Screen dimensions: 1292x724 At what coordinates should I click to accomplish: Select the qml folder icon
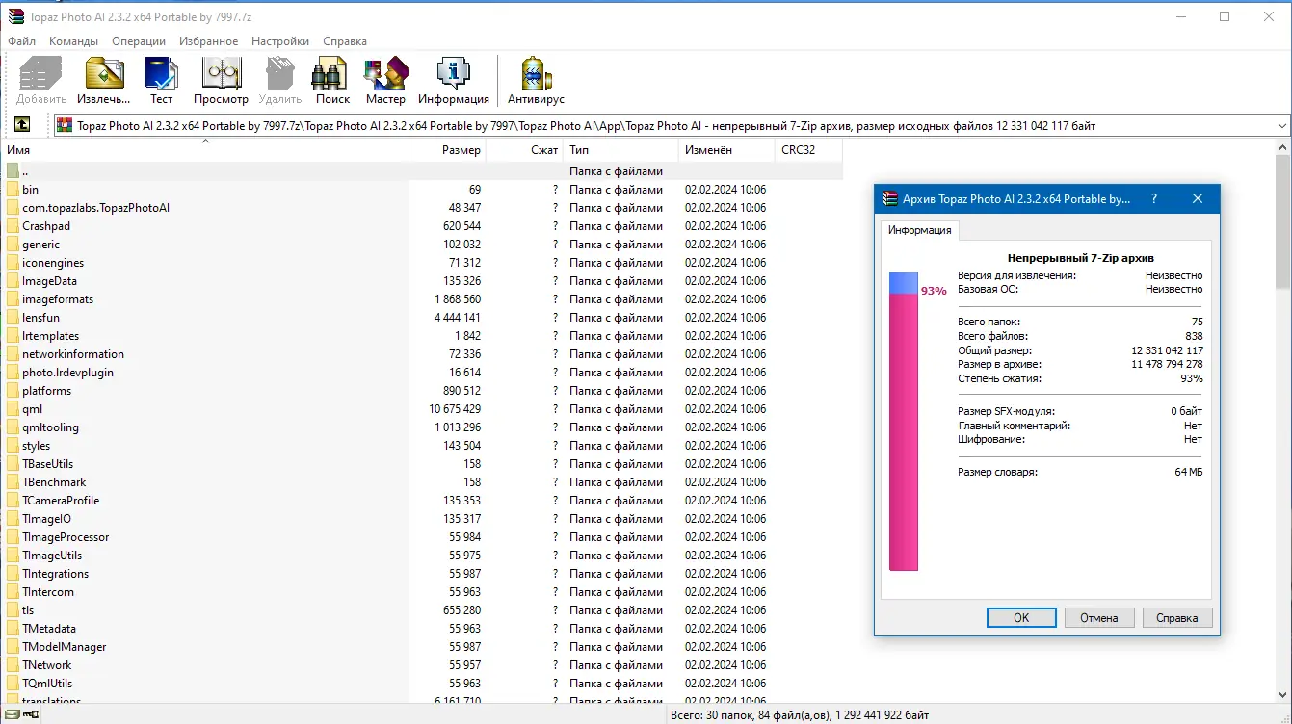coord(13,409)
